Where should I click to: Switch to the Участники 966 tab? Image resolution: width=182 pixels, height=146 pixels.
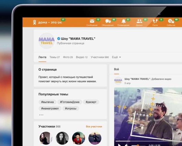(100, 57)
